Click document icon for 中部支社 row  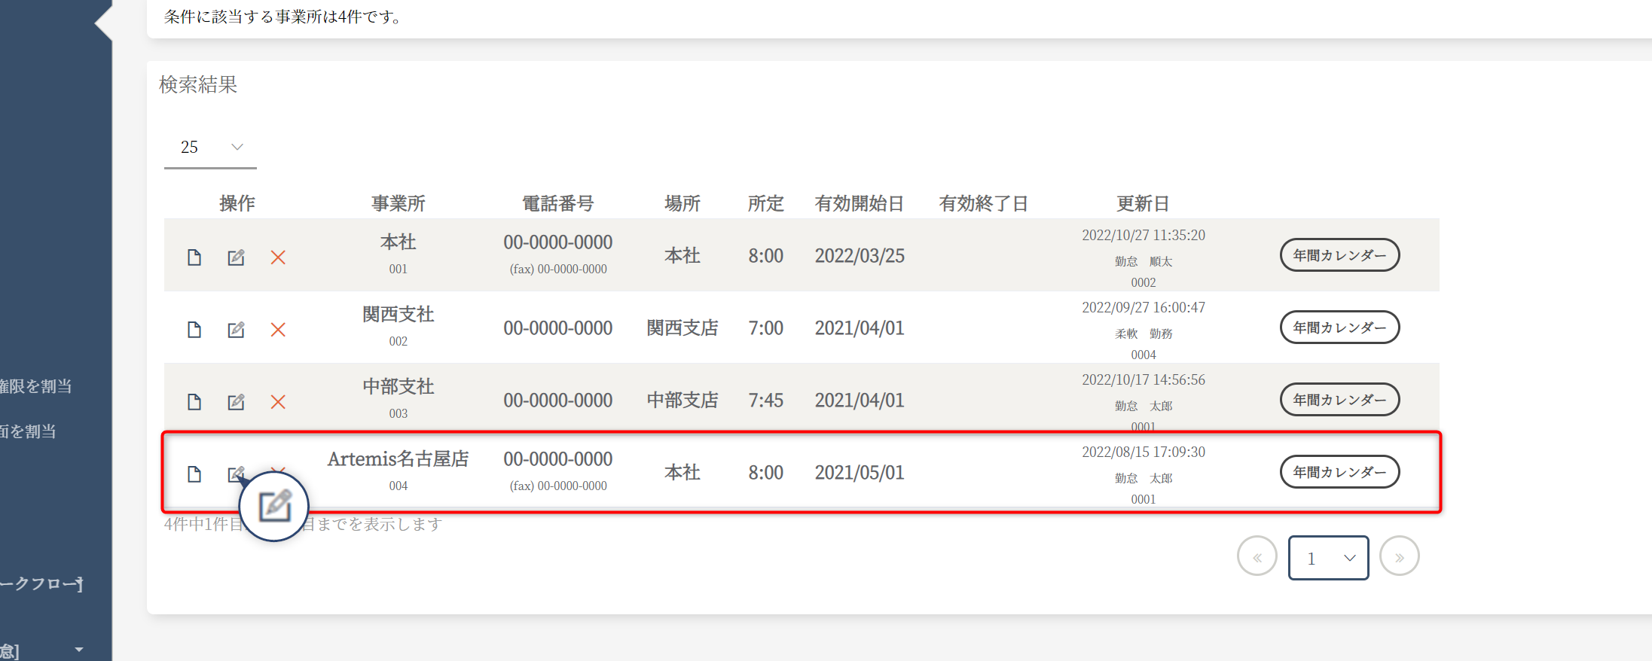pyautogui.click(x=194, y=402)
